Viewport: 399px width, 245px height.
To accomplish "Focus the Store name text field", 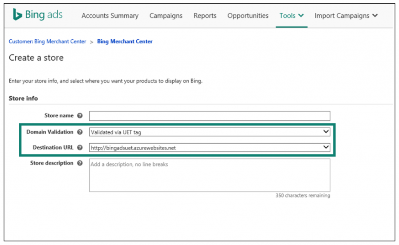I will (209, 116).
